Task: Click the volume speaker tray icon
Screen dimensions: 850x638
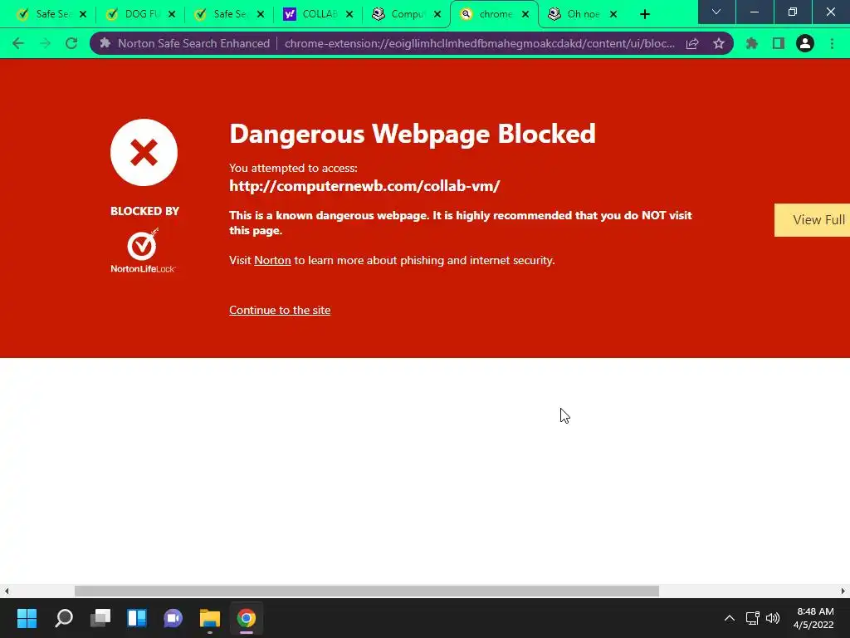Action: (x=773, y=618)
